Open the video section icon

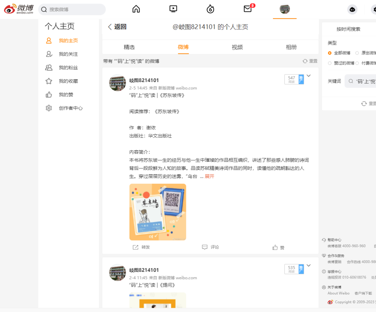(x=173, y=9)
